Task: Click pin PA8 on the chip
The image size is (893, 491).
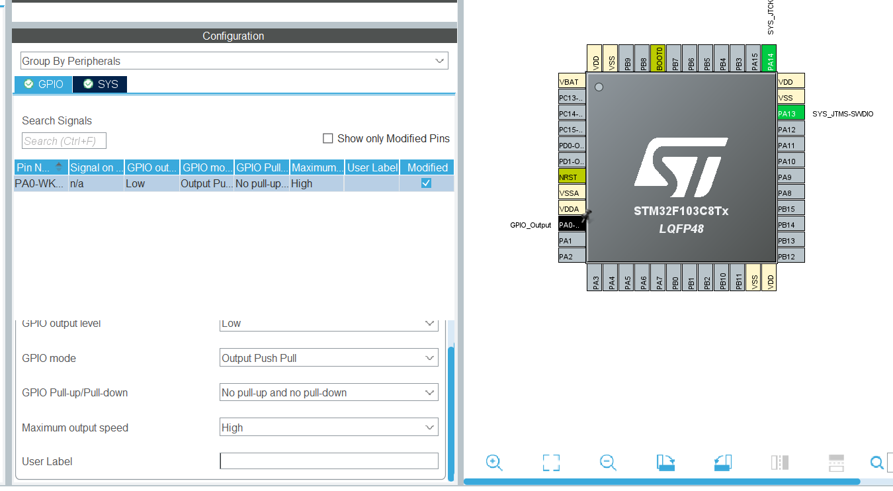Action: click(x=791, y=193)
